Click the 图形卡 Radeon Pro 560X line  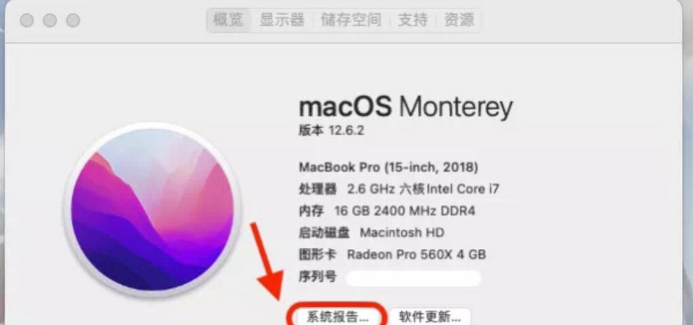coord(392,254)
